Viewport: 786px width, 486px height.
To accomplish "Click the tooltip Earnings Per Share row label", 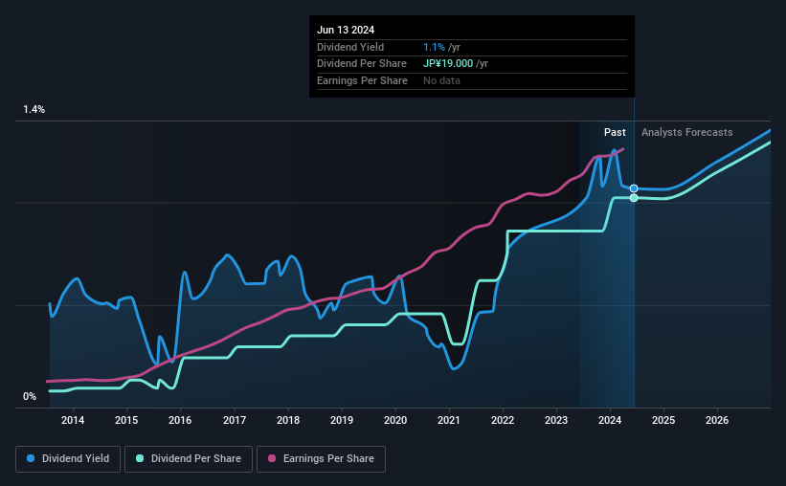I will (362, 80).
